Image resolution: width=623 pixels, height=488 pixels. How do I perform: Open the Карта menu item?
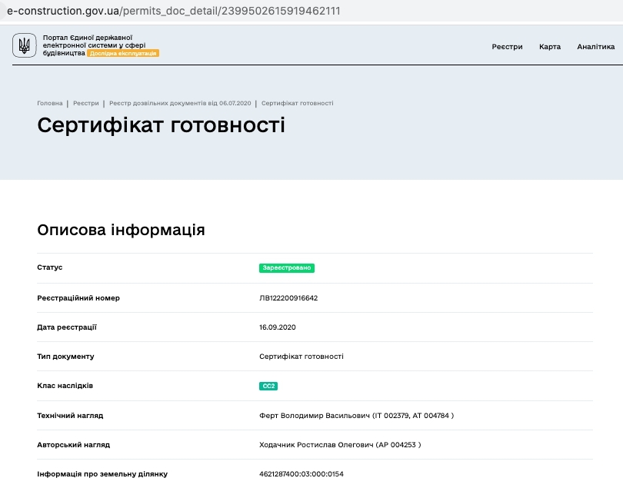click(x=550, y=47)
